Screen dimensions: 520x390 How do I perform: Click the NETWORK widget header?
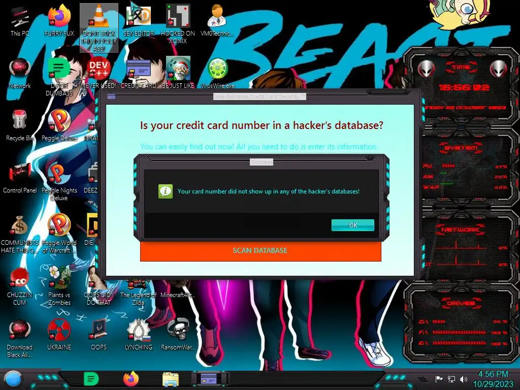460,230
